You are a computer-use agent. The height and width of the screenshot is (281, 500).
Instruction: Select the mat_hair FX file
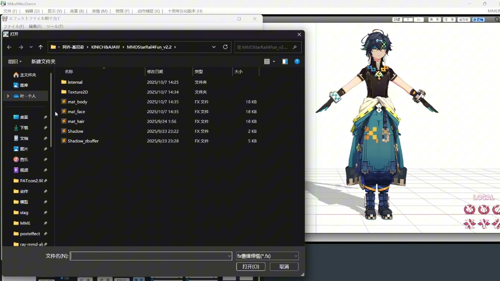76,122
